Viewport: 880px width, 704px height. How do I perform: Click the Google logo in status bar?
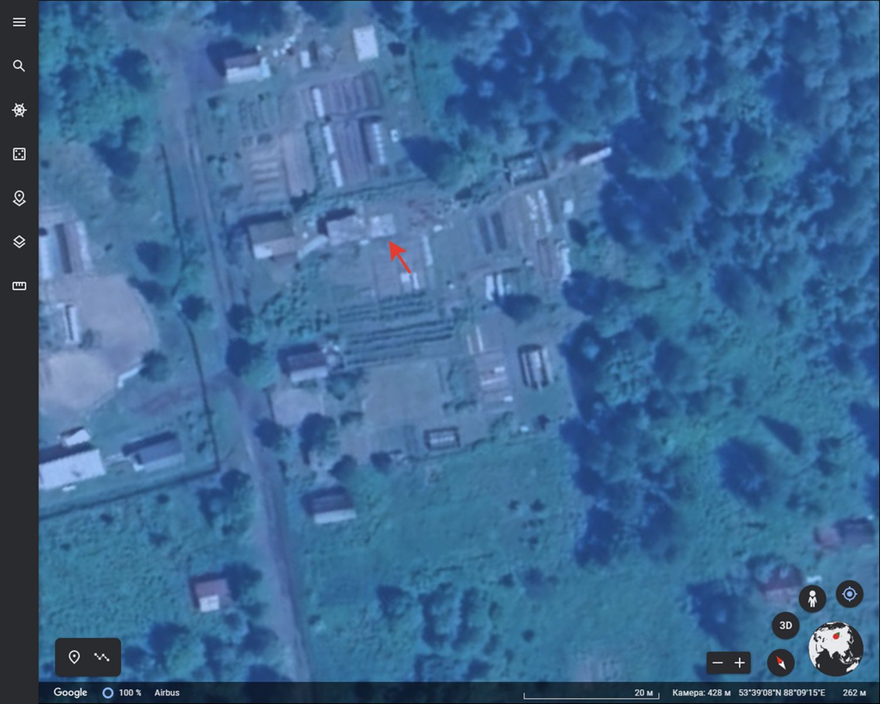[70, 692]
